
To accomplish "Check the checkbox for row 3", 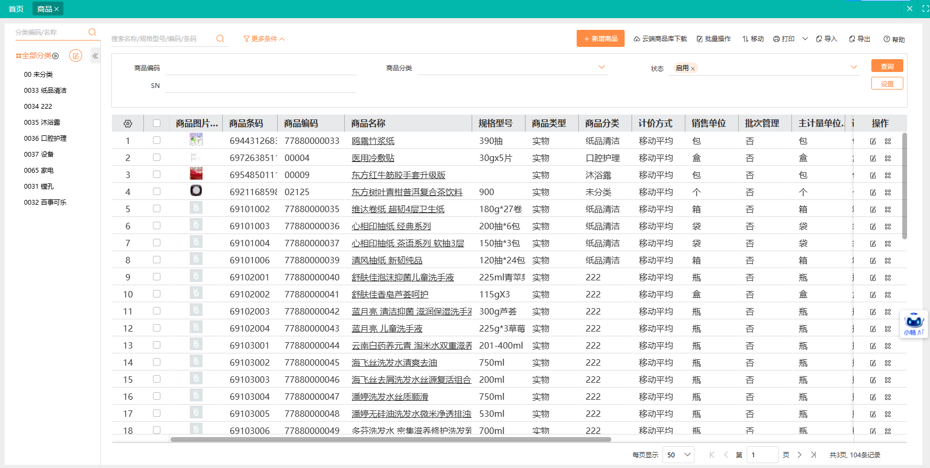I will pos(157,174).
